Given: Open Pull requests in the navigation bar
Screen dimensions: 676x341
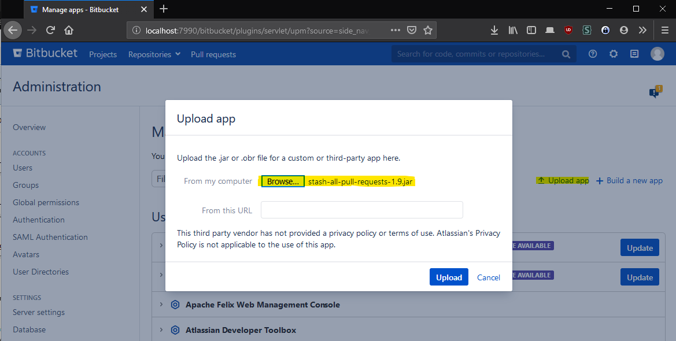Looking at the screenshot, I should tap(213, 54).
